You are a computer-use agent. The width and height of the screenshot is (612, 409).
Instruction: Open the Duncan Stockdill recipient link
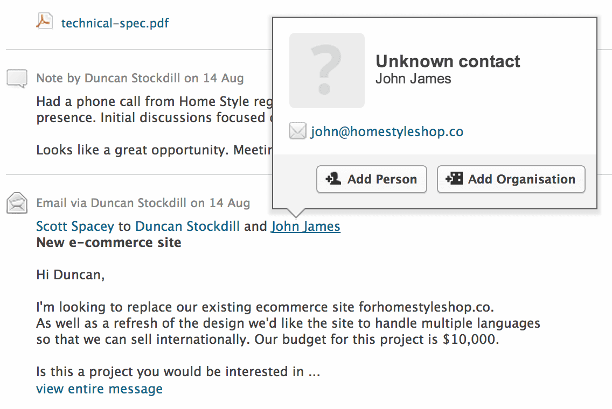187,227
